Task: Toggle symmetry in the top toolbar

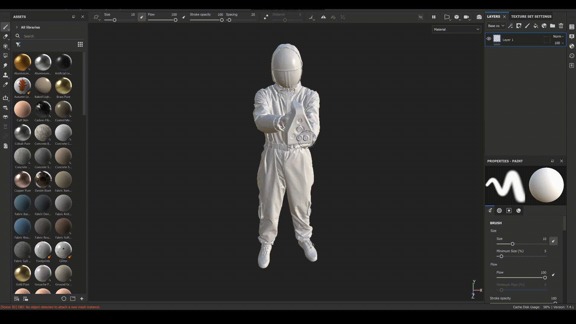Action: 323,17
